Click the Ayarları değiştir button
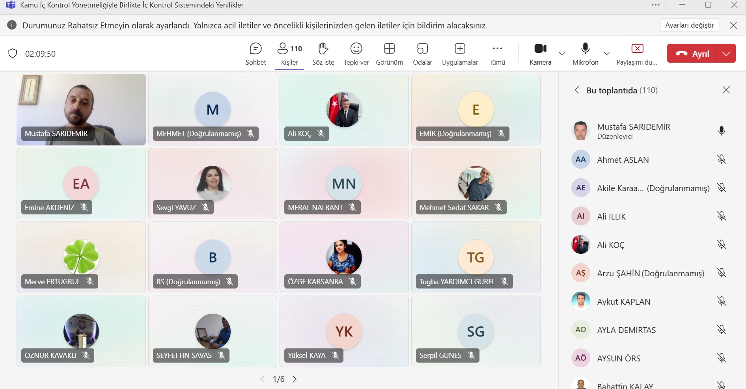746x389 pixels. [x=689, y=25]
